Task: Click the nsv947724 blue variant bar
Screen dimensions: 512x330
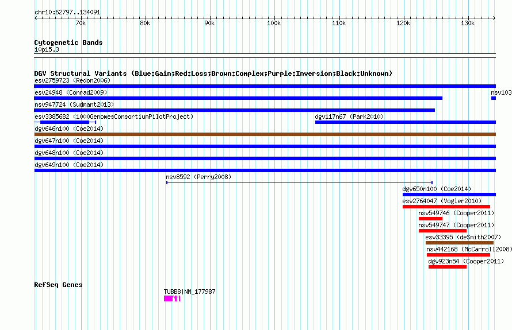Action: (235, 110)
